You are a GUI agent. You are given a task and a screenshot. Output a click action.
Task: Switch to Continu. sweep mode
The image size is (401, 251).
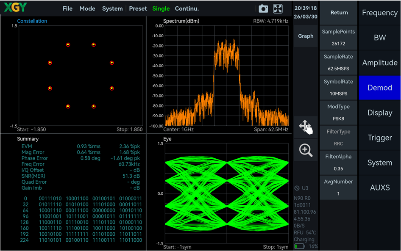[x=187, y=9]
